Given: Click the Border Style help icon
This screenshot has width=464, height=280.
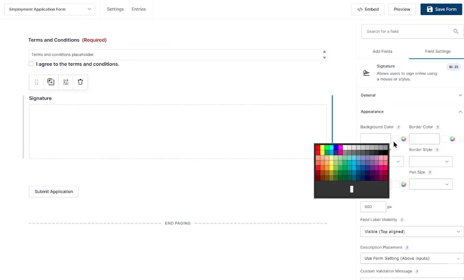Looking at the screenshot, I should (x=437, y=150).
